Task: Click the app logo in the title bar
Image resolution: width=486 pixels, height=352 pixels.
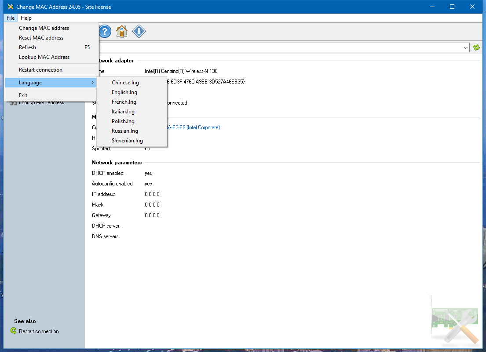Action: [10, 7]
